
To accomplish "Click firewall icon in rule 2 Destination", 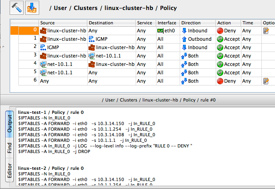I will [92, 48].
